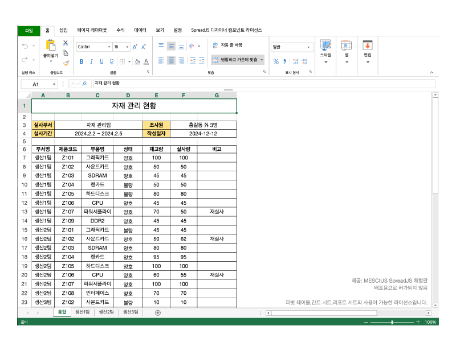Open the font size 16 dropdown
456x342 pixels.
pos(127,47)
